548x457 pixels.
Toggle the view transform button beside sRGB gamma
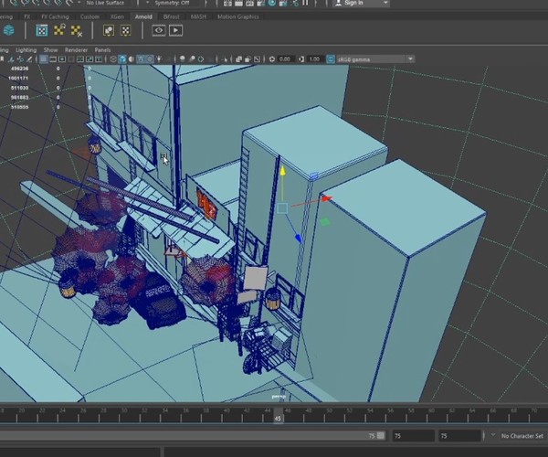(331, 59)
